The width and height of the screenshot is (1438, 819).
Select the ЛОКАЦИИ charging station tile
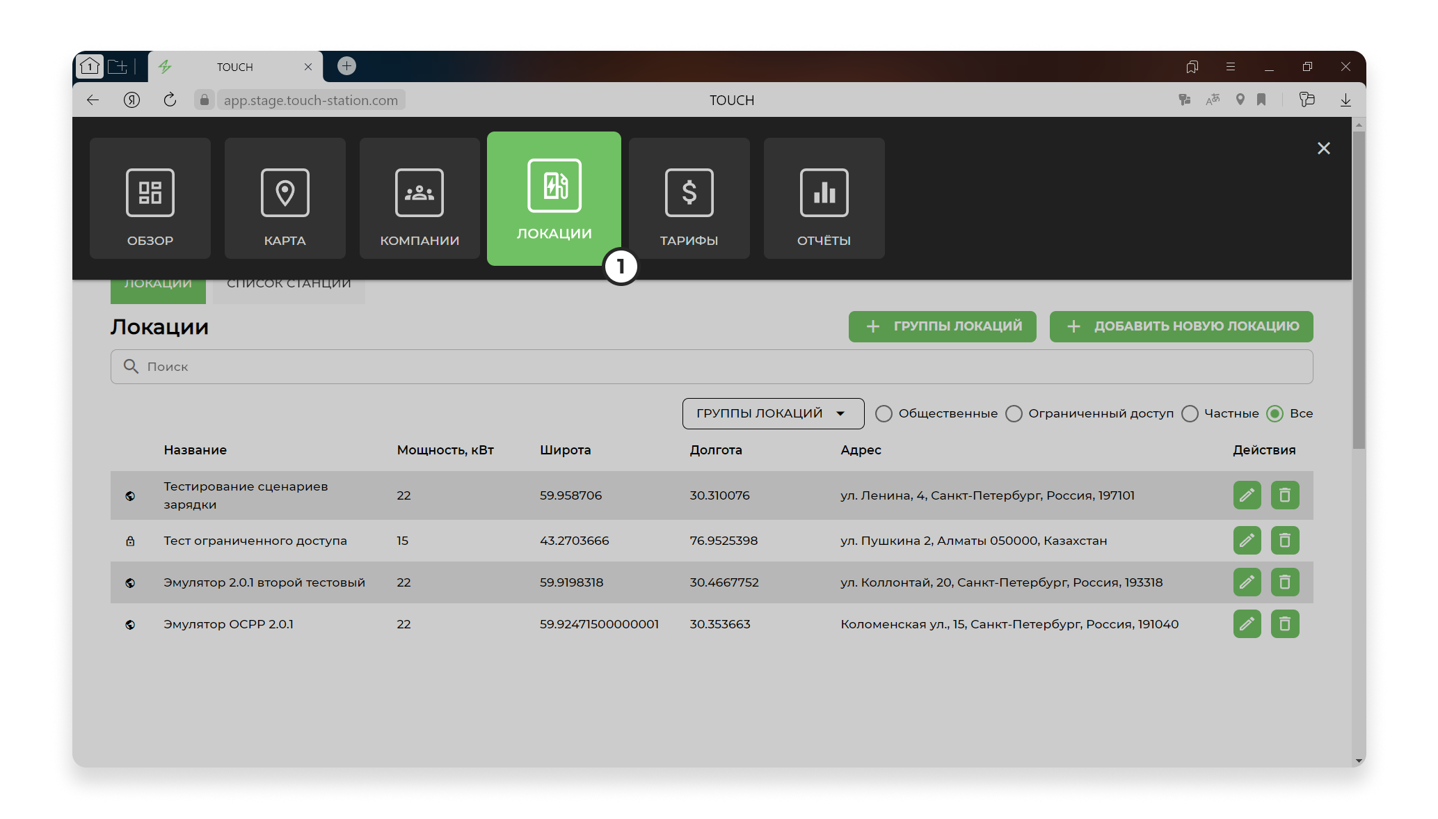(x=554, y=198)
